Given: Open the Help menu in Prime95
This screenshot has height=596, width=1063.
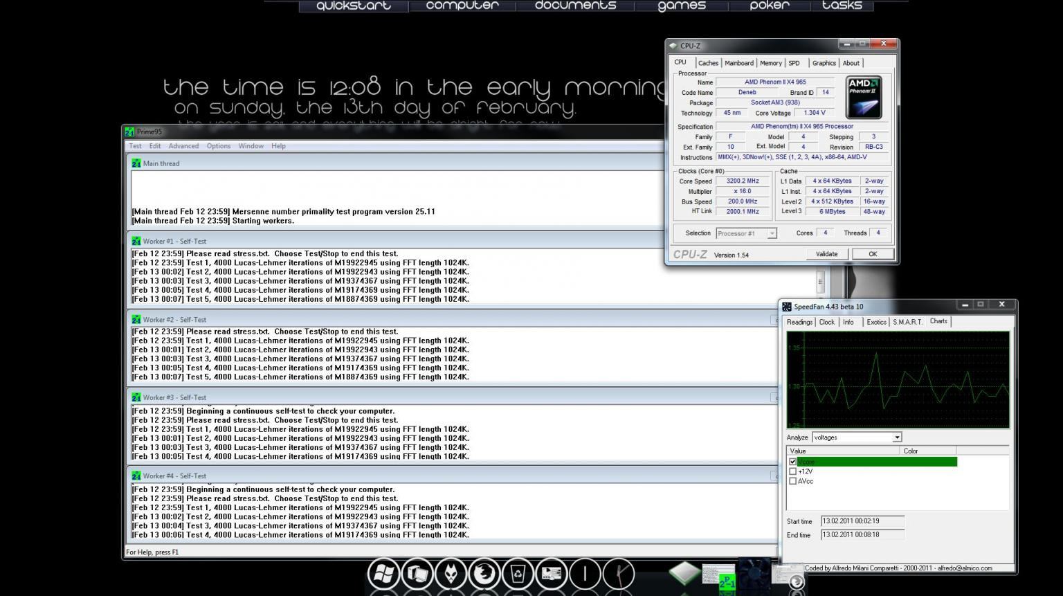Looking at the screenshot, I should pos(278,146).
